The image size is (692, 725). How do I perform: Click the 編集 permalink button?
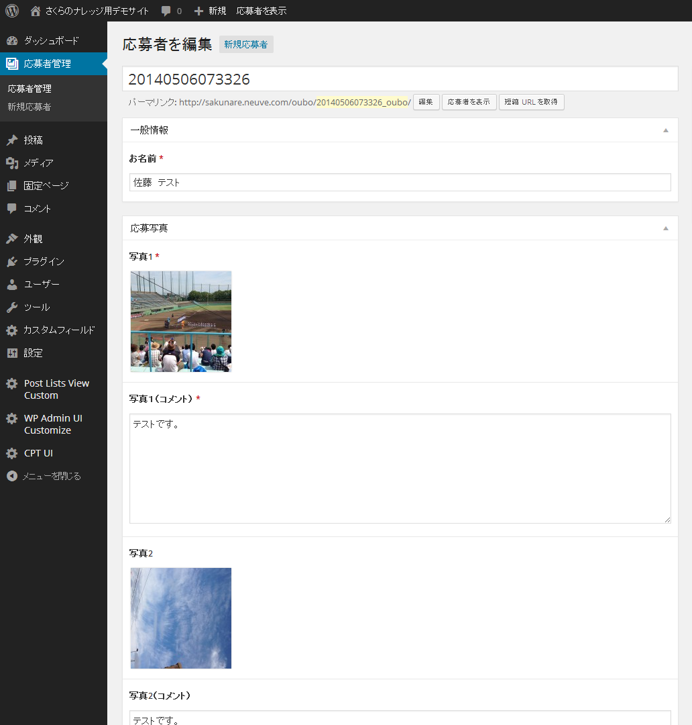pos(426,102)
